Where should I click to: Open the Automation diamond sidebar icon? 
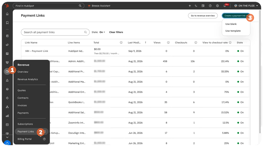pos(7,98)
